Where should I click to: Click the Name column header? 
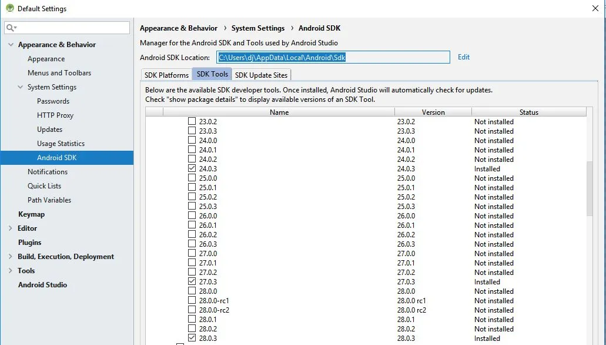[279, 112]
